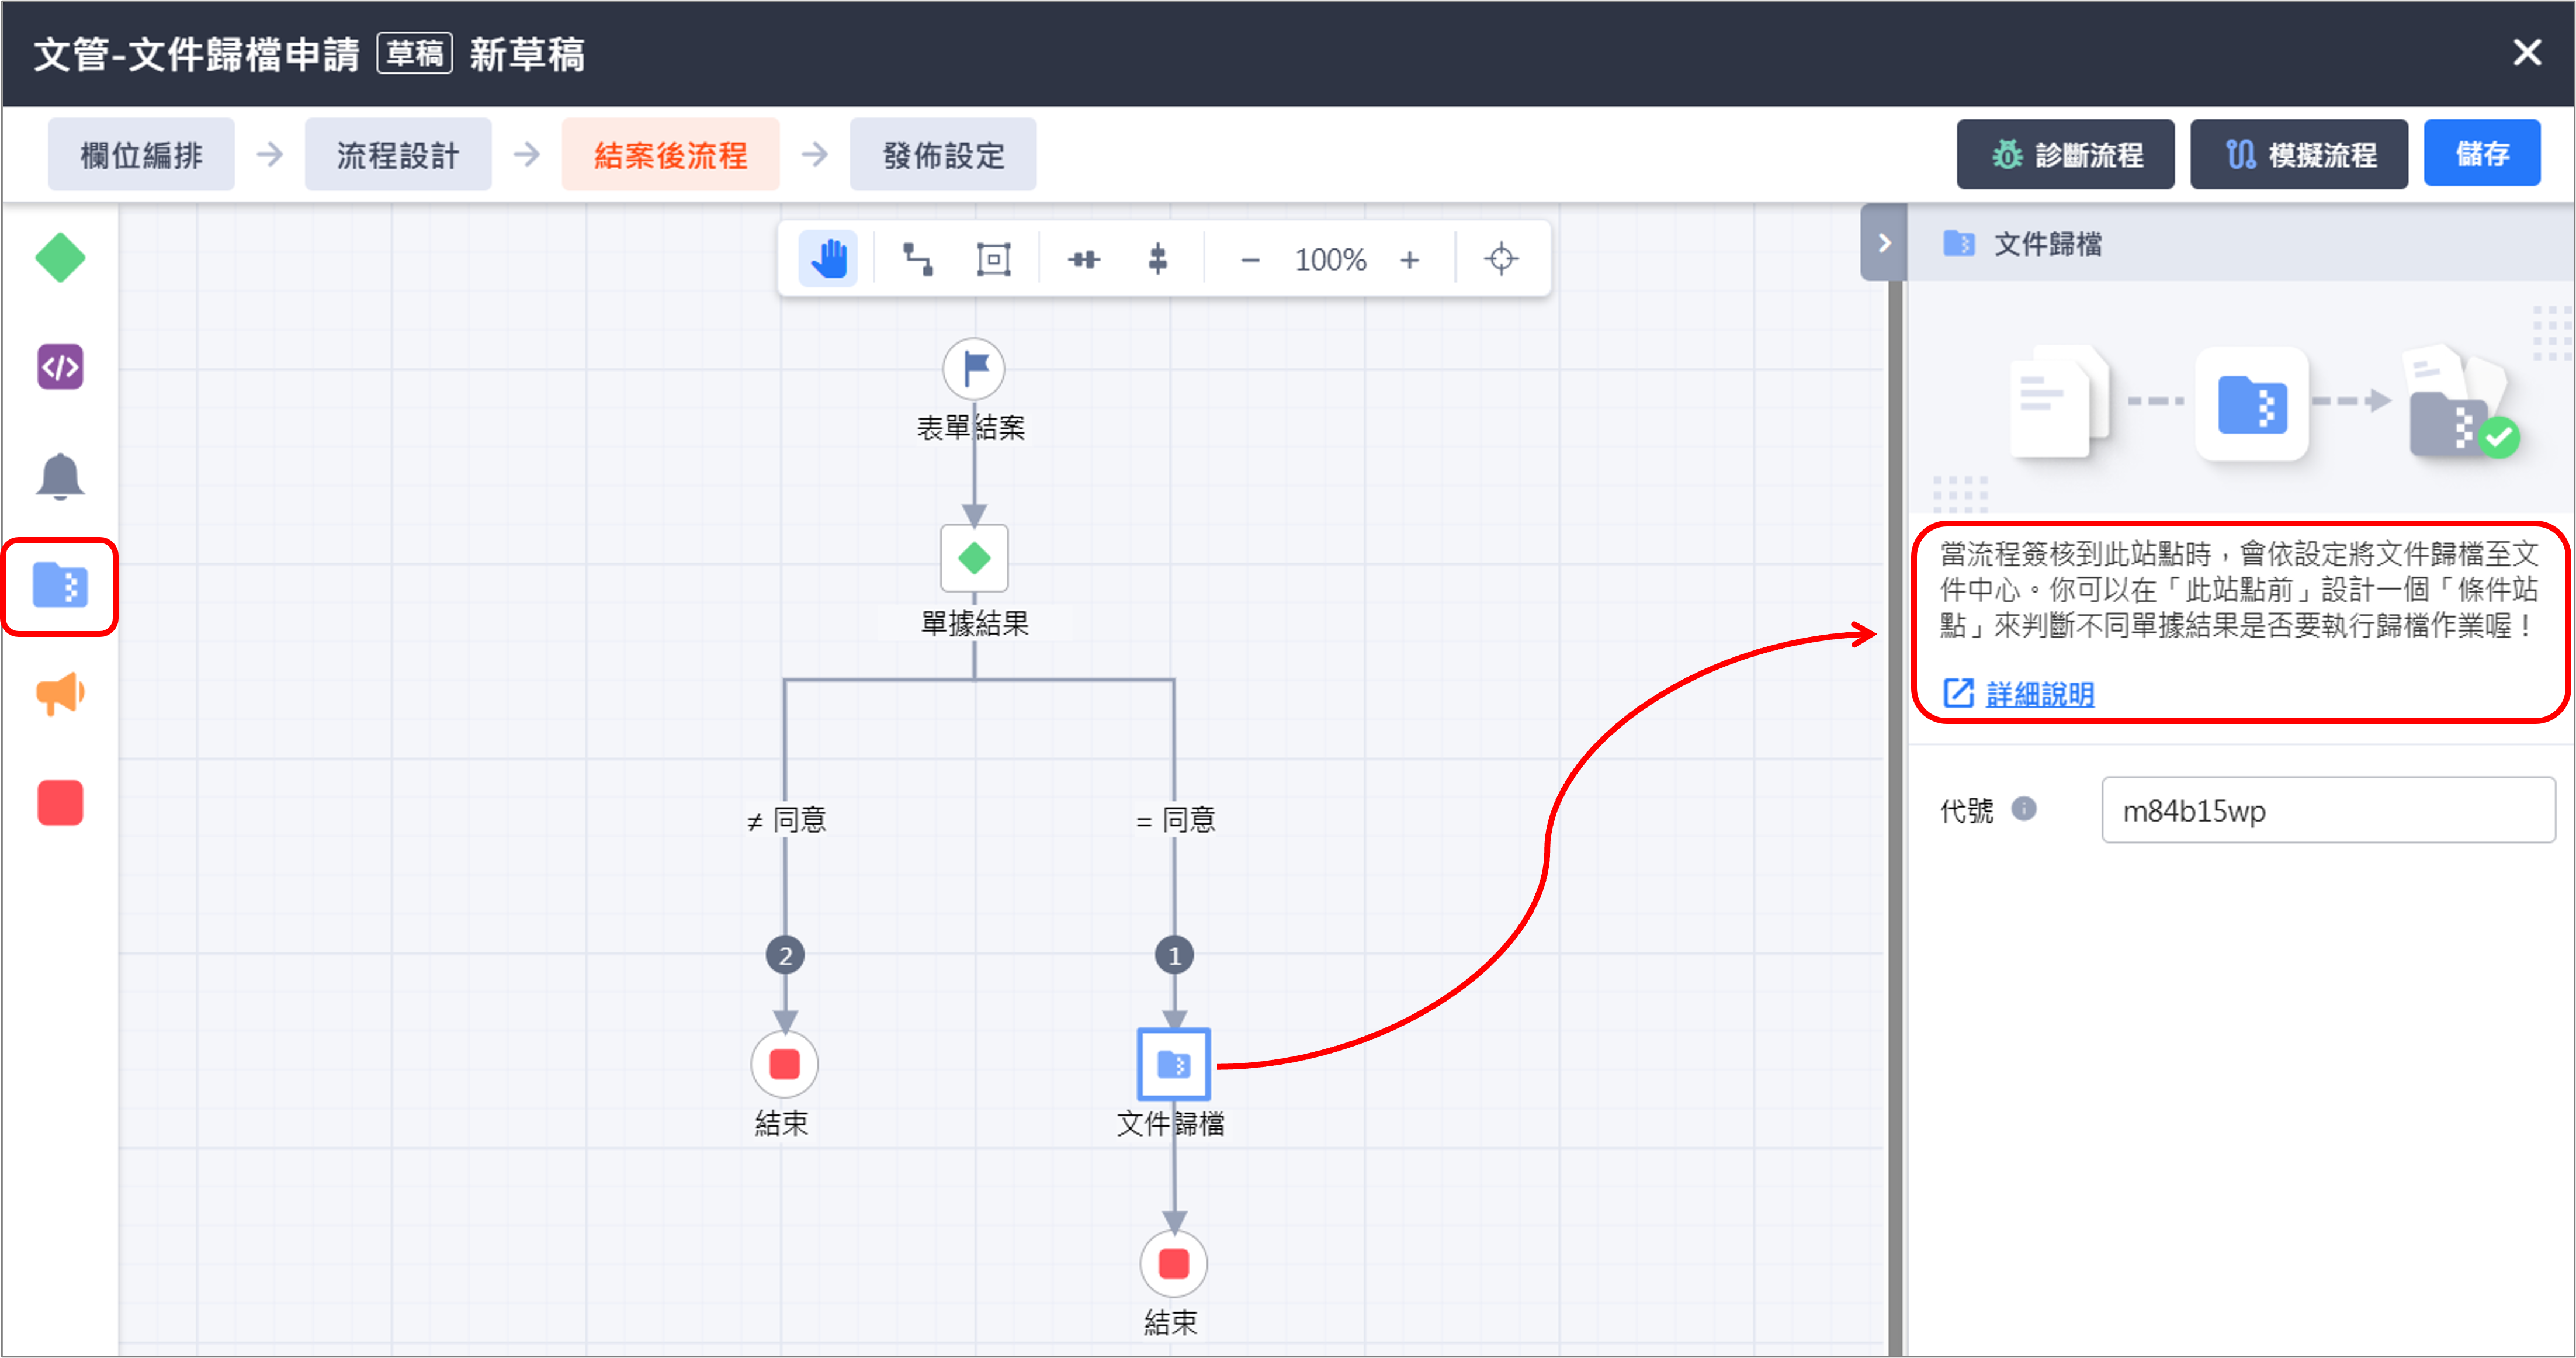2576x1358 pixels.
Task: Click the info icon beside 代號
Action: tap(2024, 808)
